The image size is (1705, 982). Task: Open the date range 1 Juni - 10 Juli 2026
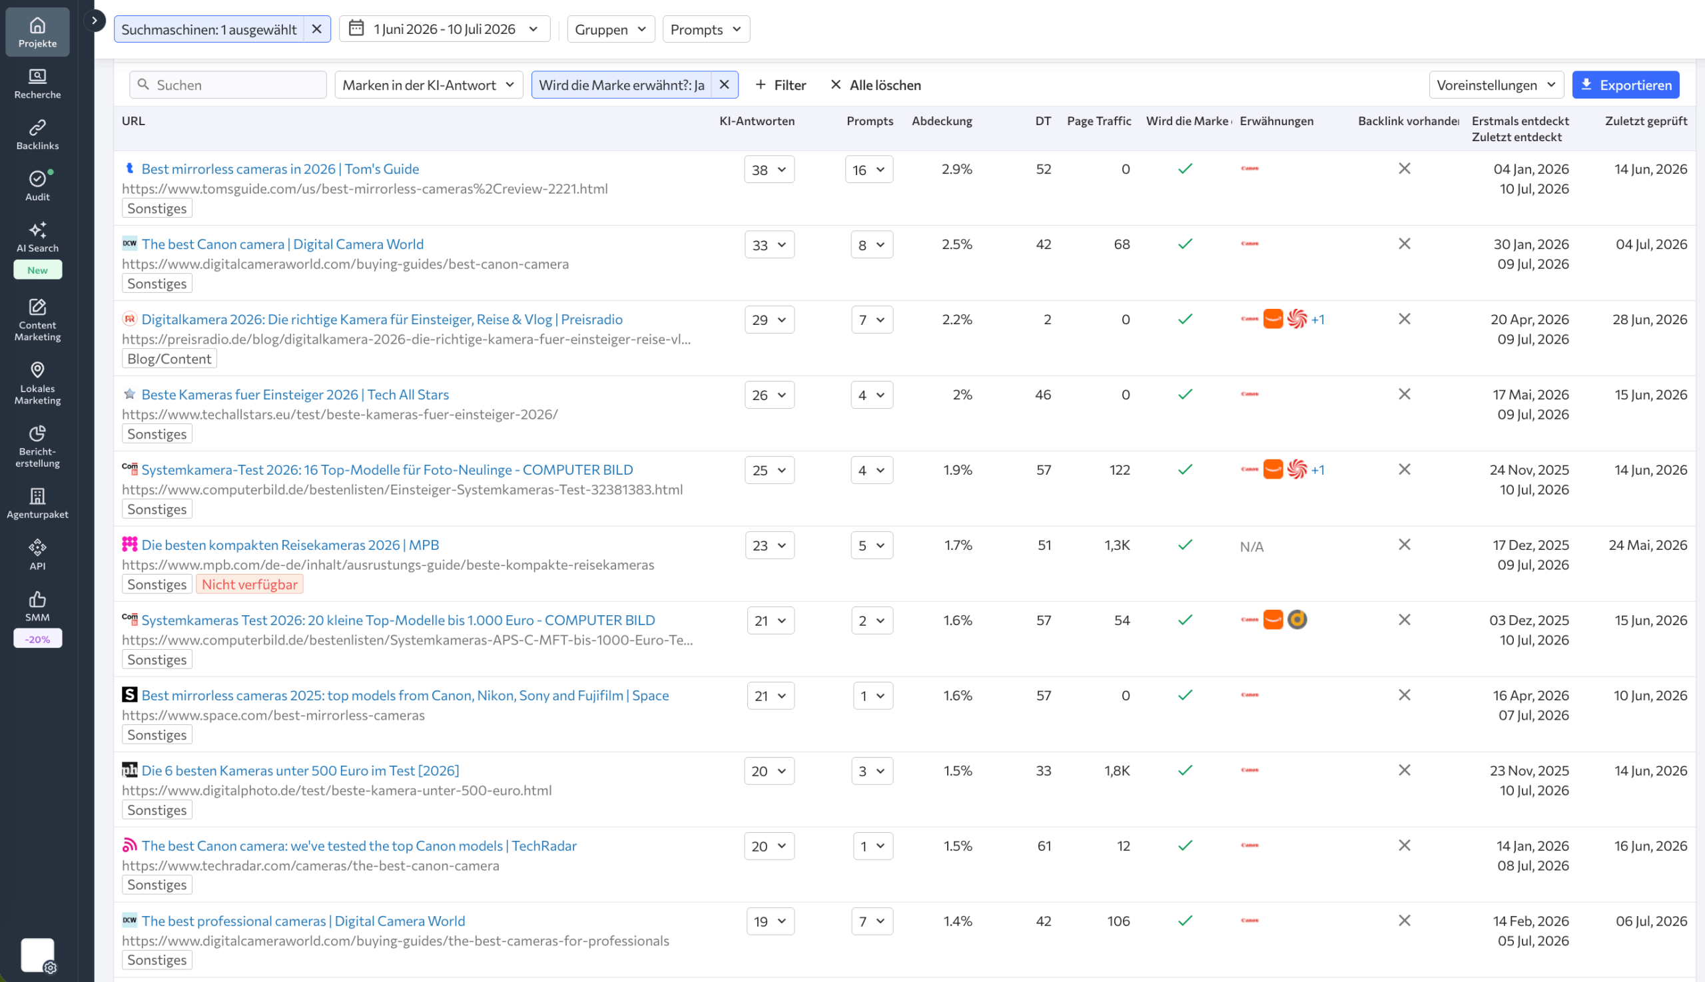[x=445, y=29]
